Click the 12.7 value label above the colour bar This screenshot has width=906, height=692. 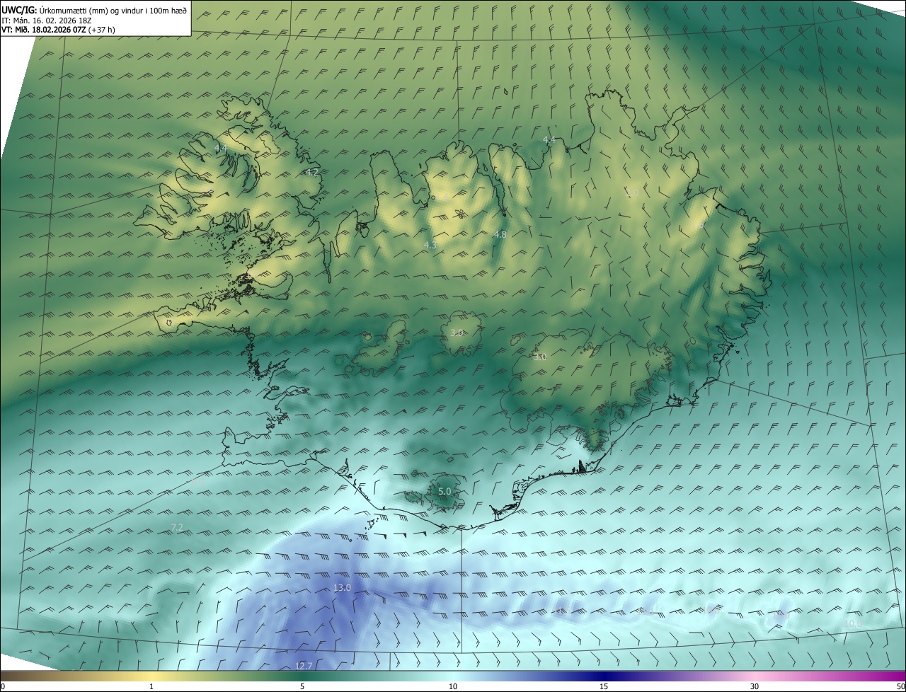[x=303, y=666]
